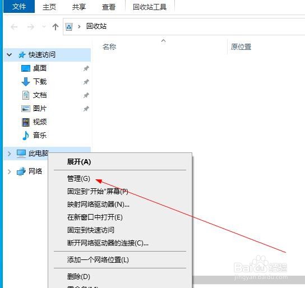Expand the 网络 tree node
This screenshot has height=288, width=305.
9,171
